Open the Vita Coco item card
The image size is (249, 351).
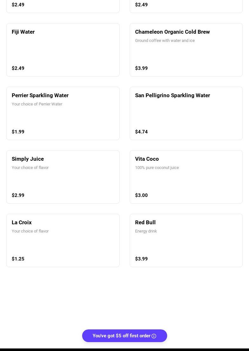[x=186, y=177]
